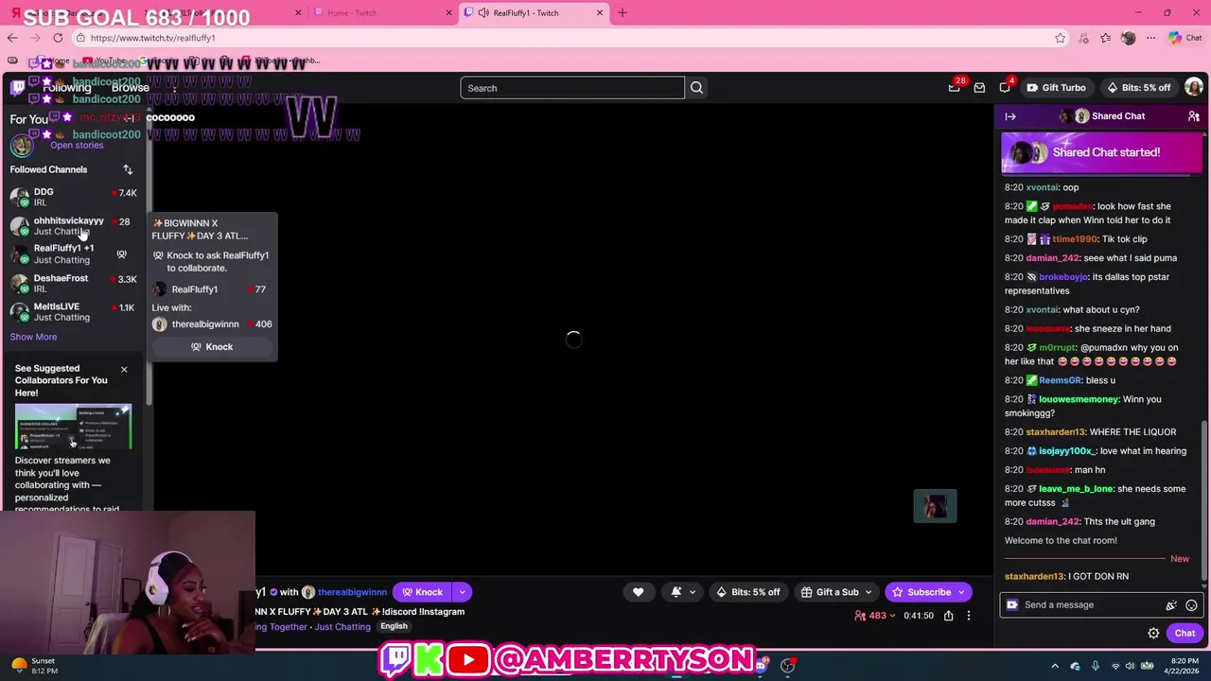Click the stream collaboration icon next to RealFluffy1 +1
Image resolution: width=1211 pixels, height=681 pixels.
pyautogui.click(x=121, y=254)
